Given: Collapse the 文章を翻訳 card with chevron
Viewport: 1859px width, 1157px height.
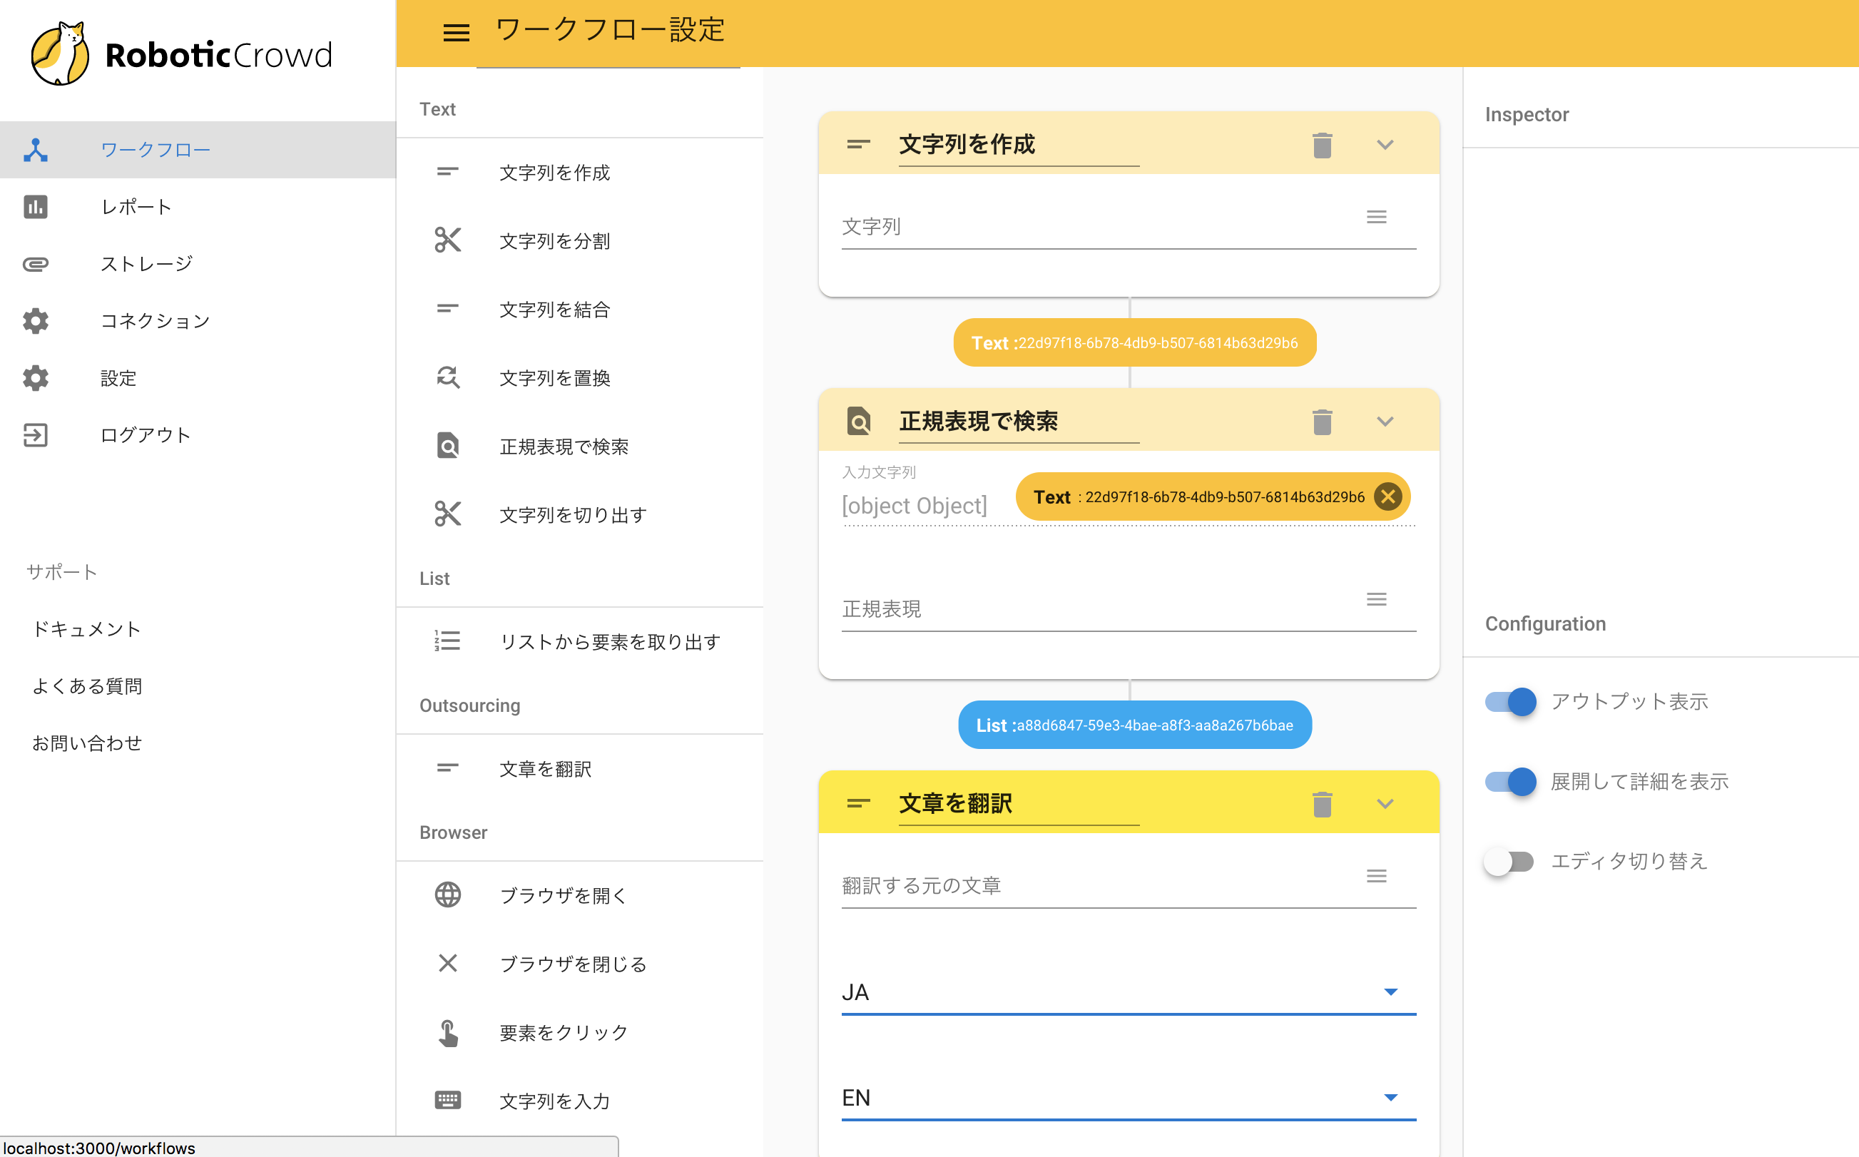Looking at the screenshot, I should (1385, 803).
